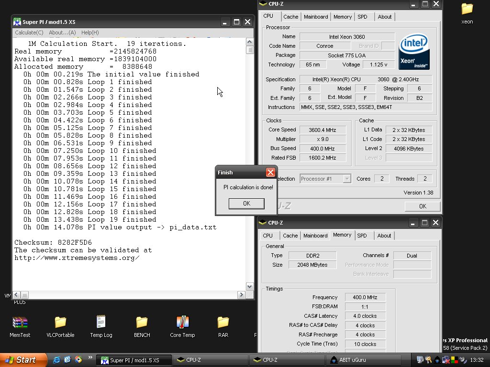Expand the quick launch overflow chevron
Screen dimensions: 490x367
click(90, 357)
